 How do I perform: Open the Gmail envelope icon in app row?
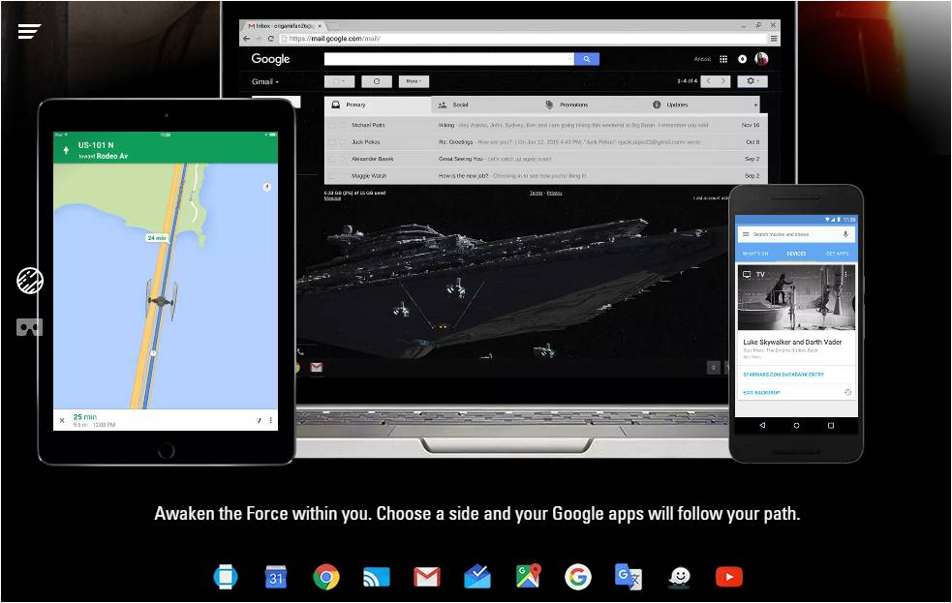tap(427, 577)
